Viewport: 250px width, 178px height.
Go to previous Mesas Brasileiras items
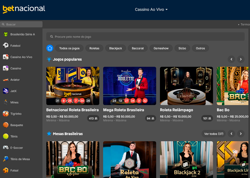click(232, 134)
